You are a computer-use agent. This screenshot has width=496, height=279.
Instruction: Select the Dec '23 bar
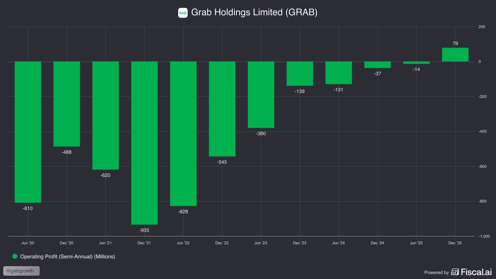300,74
